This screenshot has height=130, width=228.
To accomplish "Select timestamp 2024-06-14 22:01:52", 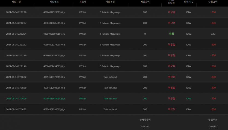I will click(16, 45).
